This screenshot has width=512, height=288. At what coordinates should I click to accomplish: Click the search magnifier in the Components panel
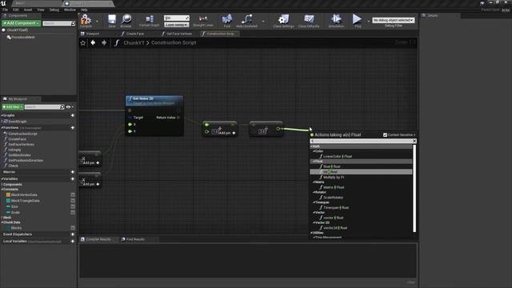click(73, 23)
